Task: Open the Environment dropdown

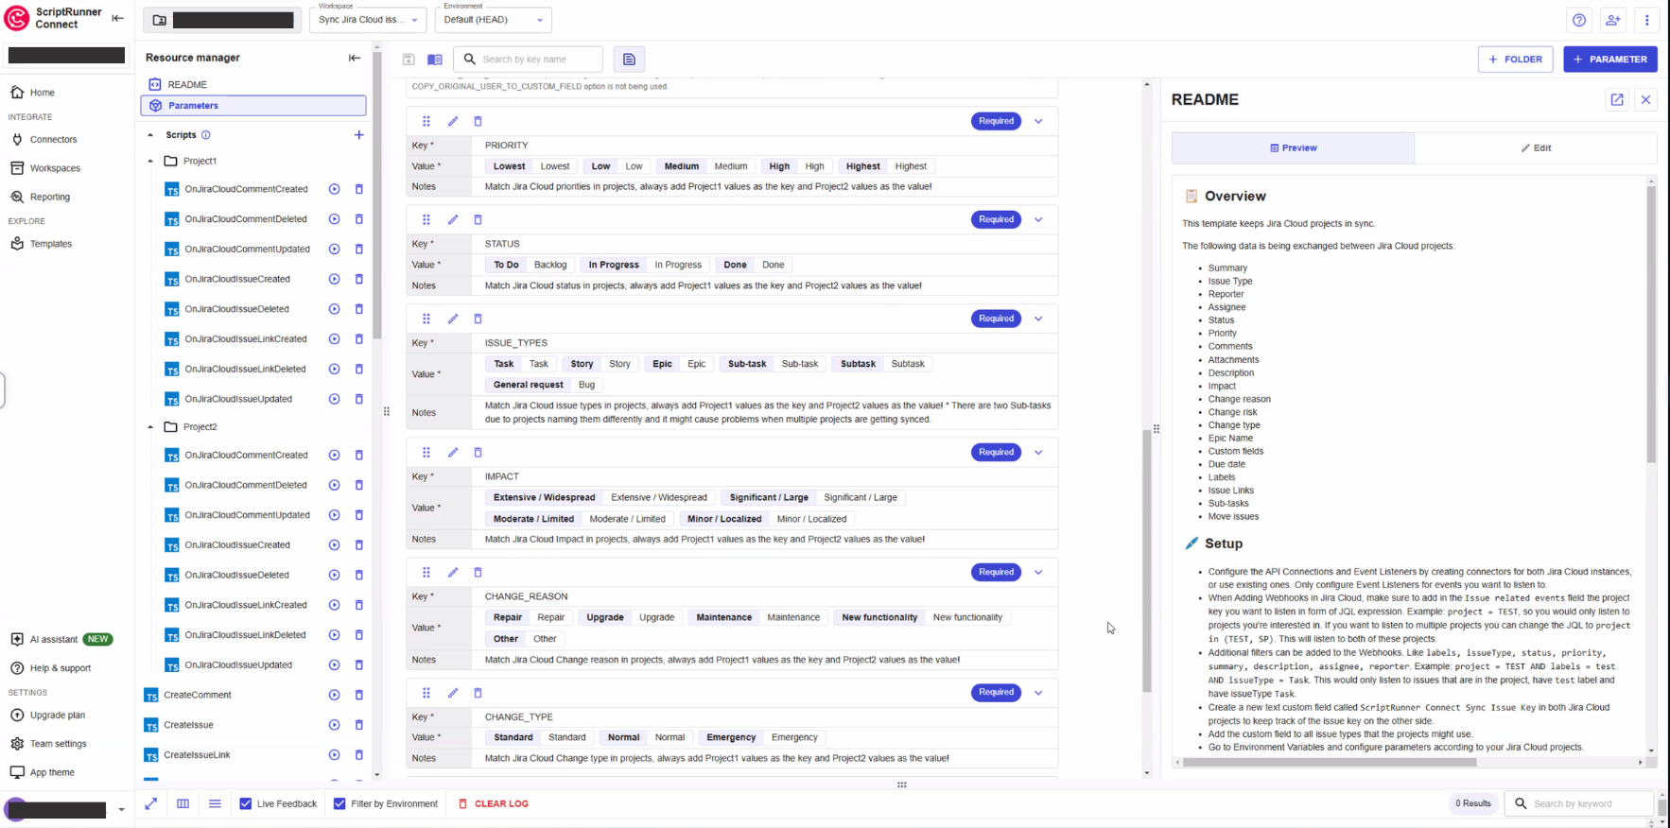Action: pyautogui.click(x=494, y=20)
